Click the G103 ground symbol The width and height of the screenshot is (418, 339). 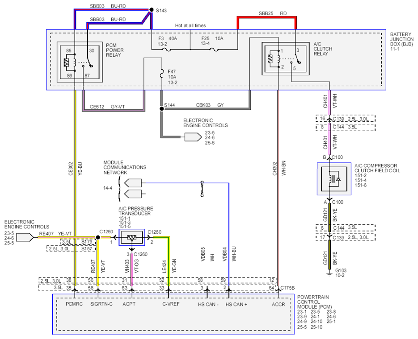pos(330,274)
